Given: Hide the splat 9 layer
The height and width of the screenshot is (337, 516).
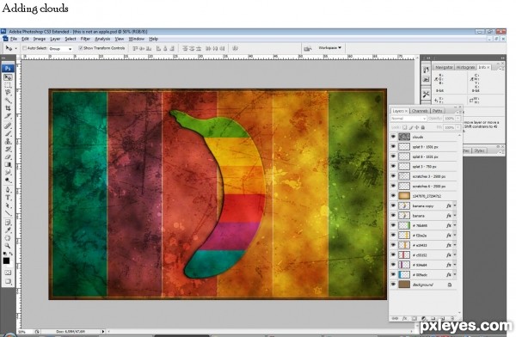Looking at the screenshot, I should tap(393, 146).
